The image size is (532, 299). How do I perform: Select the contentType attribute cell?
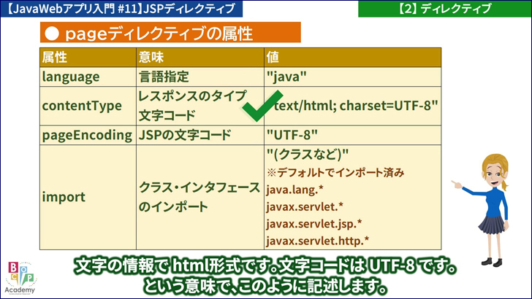(82, 106)
